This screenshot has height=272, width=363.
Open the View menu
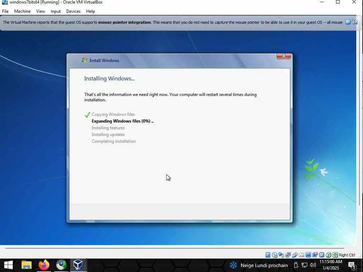pos(40,11)
